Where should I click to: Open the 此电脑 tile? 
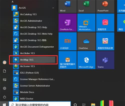(x=121, y=6)
